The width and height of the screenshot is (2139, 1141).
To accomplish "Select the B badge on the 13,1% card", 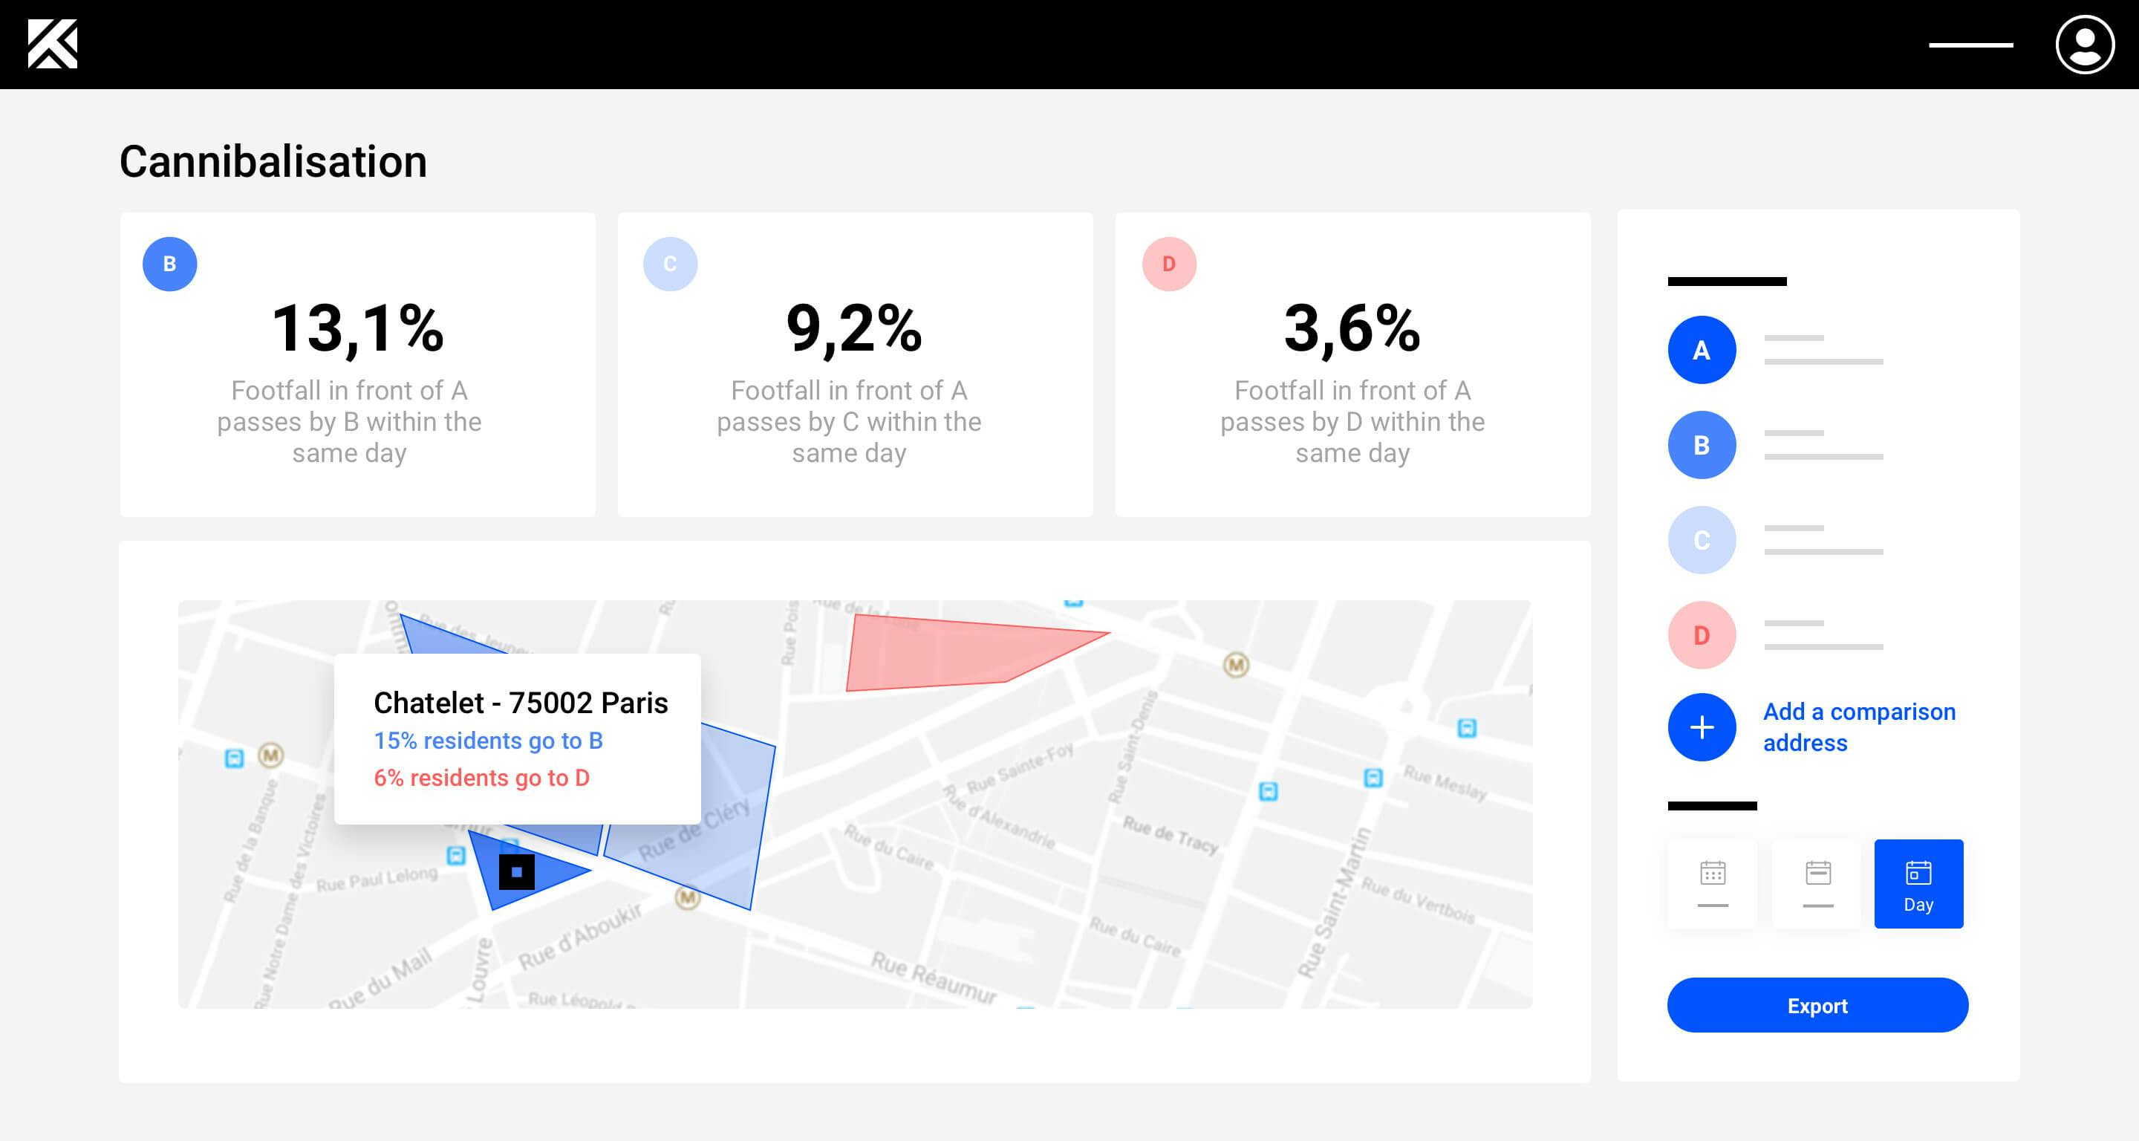I will pyautogui.click(x=169, y=264).
